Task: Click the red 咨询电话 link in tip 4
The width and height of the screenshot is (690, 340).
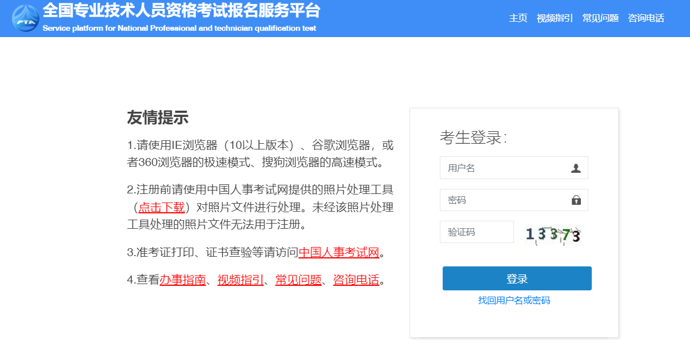Action: point(356,280)
